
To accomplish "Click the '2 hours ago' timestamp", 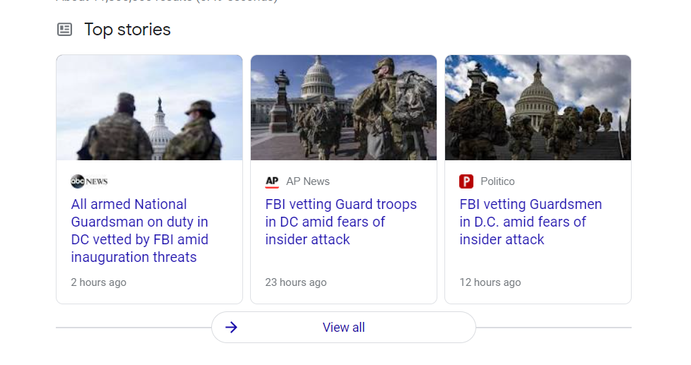I will pos(99,282).
